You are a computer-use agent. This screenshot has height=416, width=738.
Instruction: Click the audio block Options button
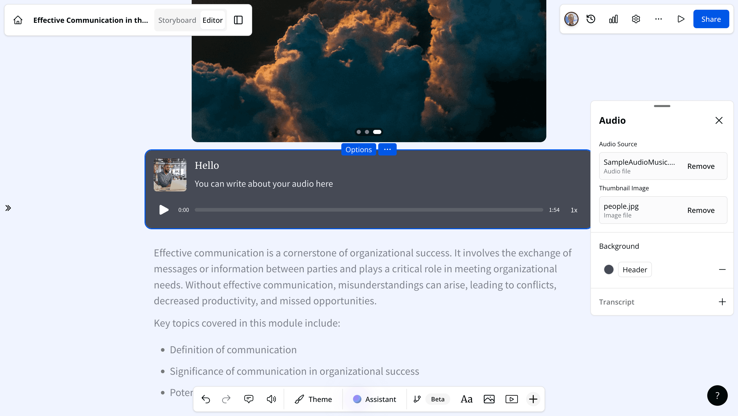(358, 149)
